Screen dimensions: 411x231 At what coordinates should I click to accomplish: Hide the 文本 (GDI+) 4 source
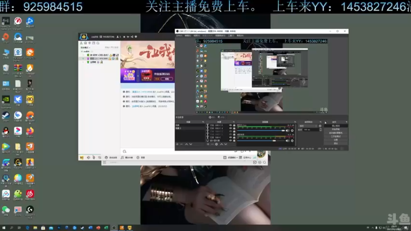(230, 128)
